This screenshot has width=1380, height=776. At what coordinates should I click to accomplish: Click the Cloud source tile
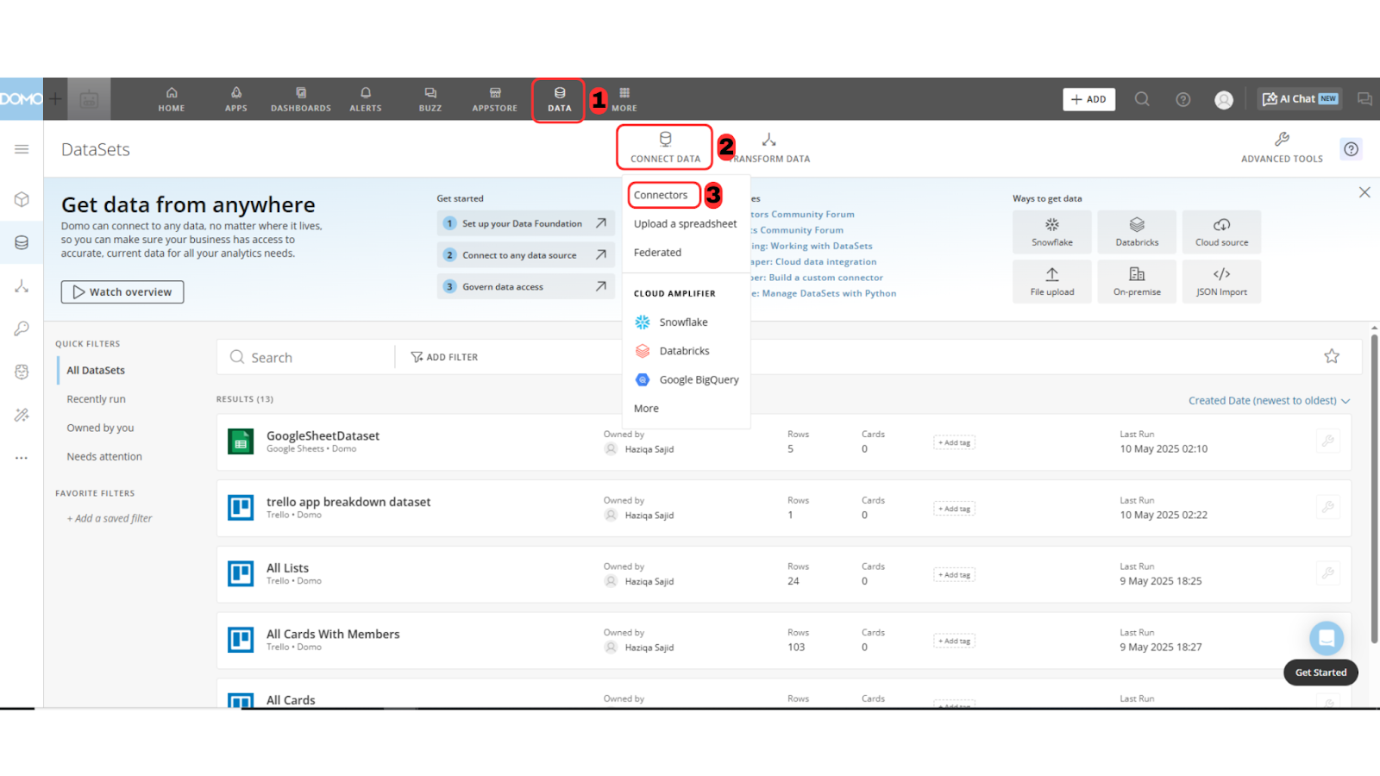click(x=1221, y=232)
